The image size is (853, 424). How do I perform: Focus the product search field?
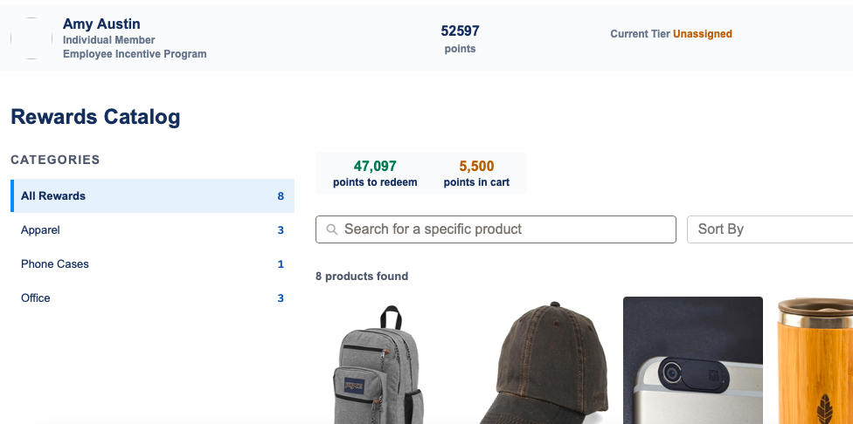point(496,229)
